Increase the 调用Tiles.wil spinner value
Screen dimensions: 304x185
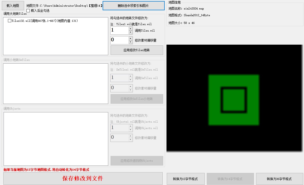click(131, 29)
